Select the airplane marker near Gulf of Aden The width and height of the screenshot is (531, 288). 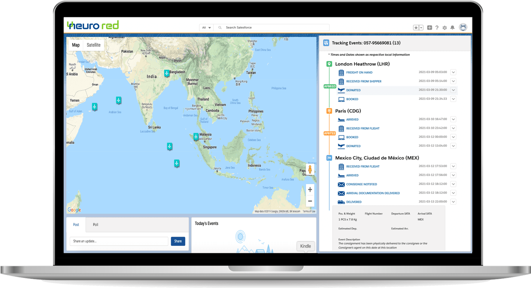(x=95, y=107)
